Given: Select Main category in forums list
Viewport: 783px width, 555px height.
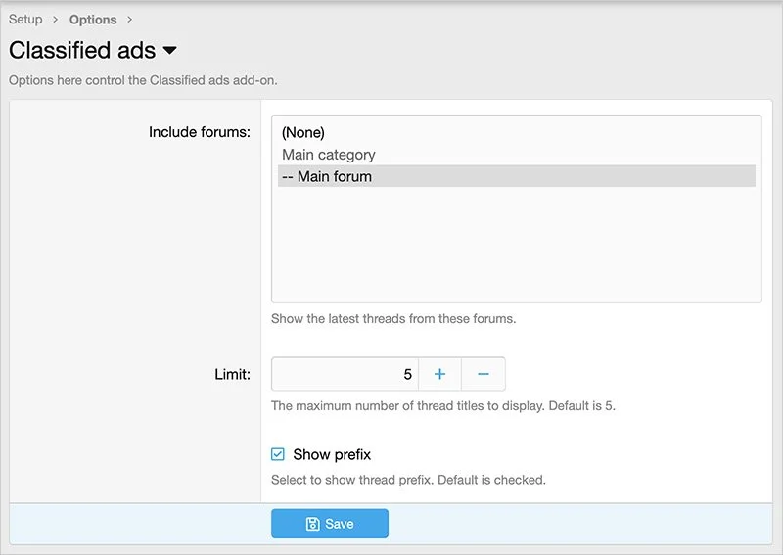Looking at the screenshot, I should [329, 155].
